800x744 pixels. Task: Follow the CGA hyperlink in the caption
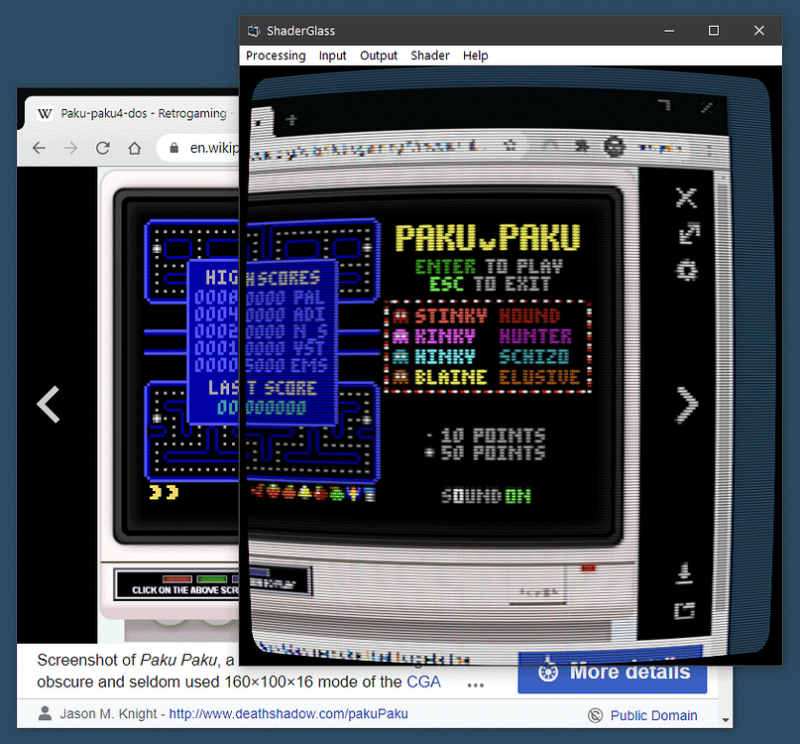coord(423,682)
